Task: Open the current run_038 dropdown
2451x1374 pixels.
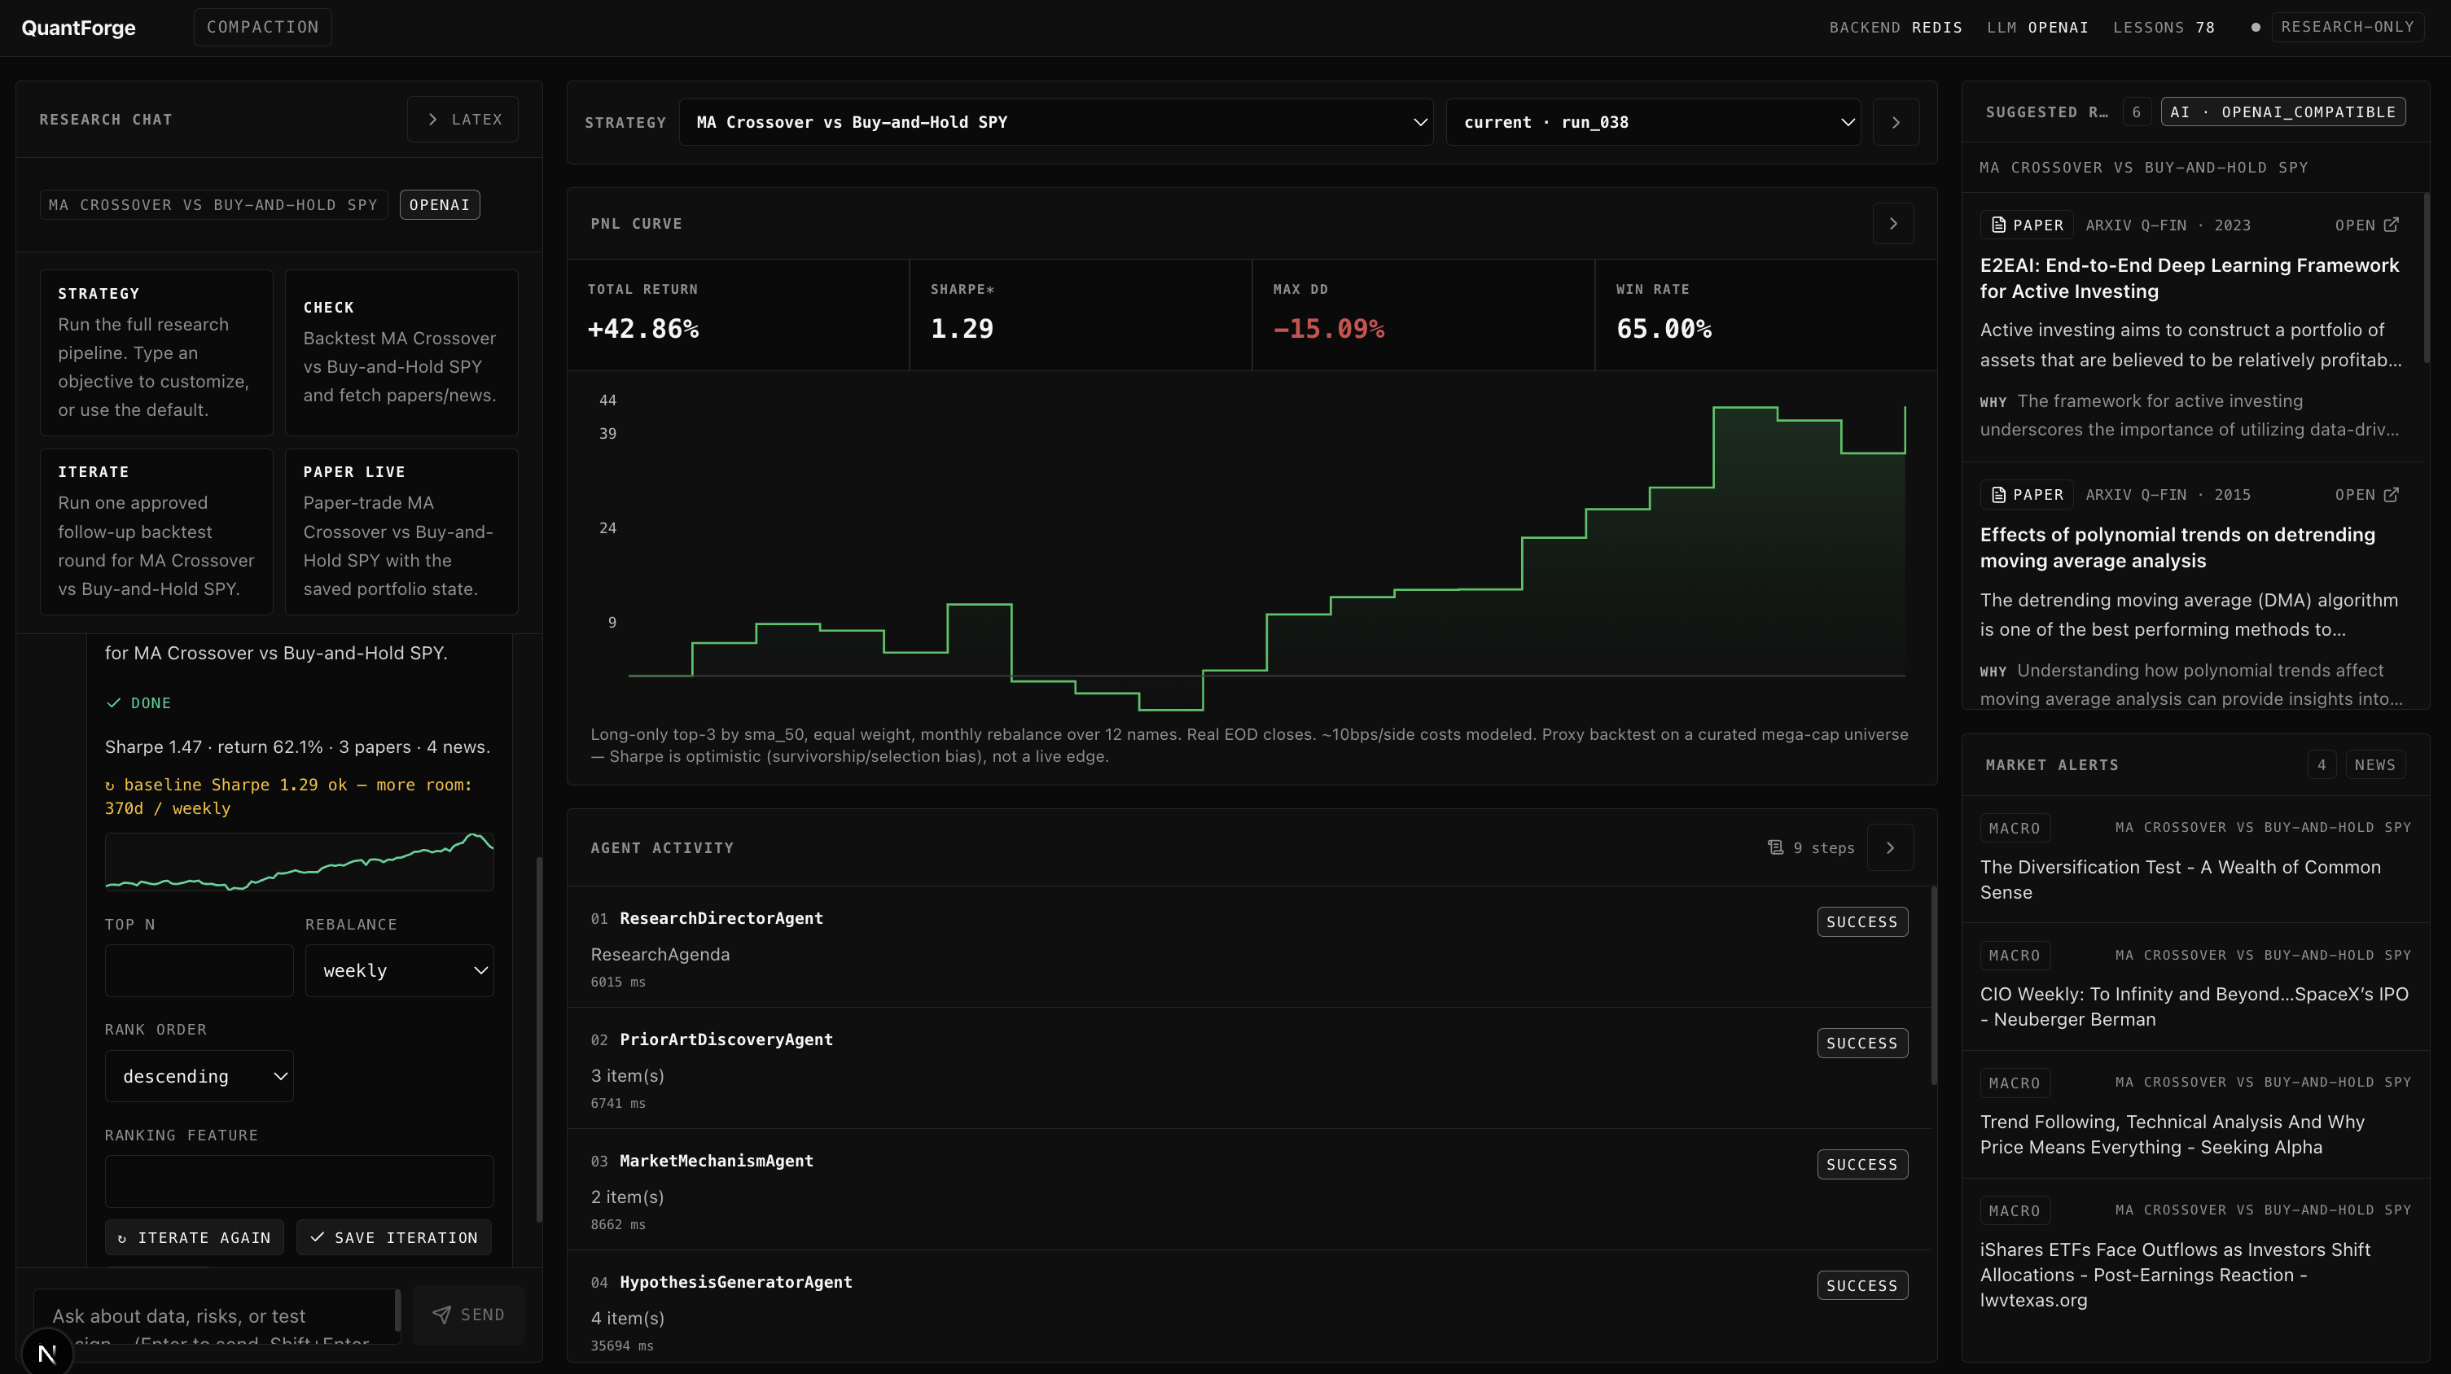Action: click(x=1654, y=122)
